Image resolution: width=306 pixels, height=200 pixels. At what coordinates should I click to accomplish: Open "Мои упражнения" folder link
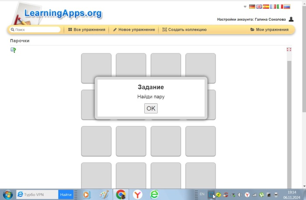(269, 30)
